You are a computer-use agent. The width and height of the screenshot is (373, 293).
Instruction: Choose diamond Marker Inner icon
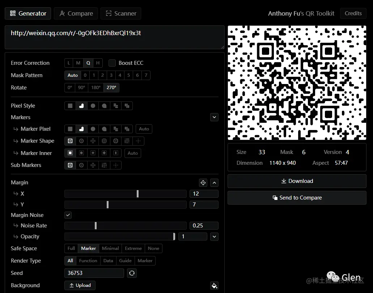coord(104,153)
